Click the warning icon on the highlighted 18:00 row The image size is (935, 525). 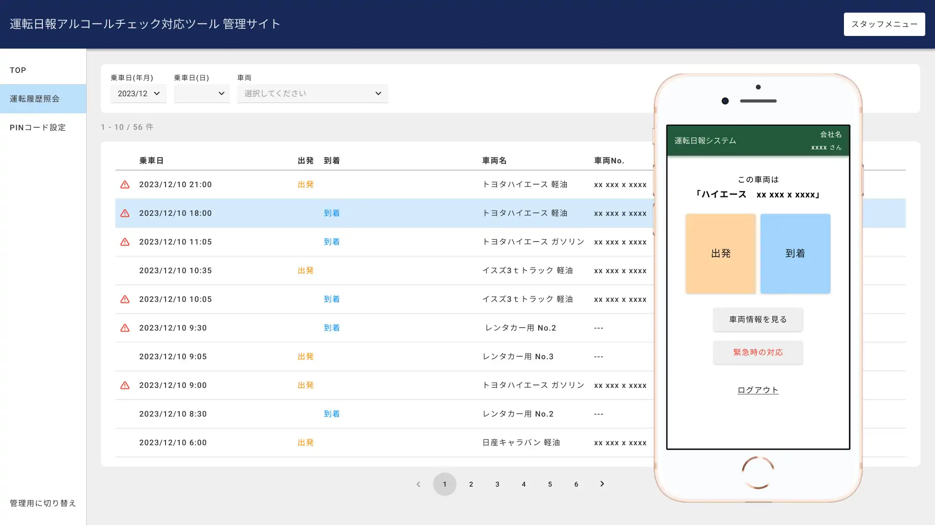125,213
